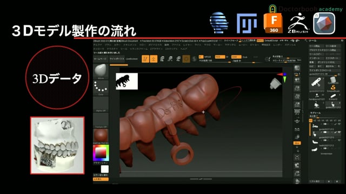Viewport: 346px width, 194px height.
Task: Click the Zoom3D icon on right shelf
Action: click(x=297, y=174)
